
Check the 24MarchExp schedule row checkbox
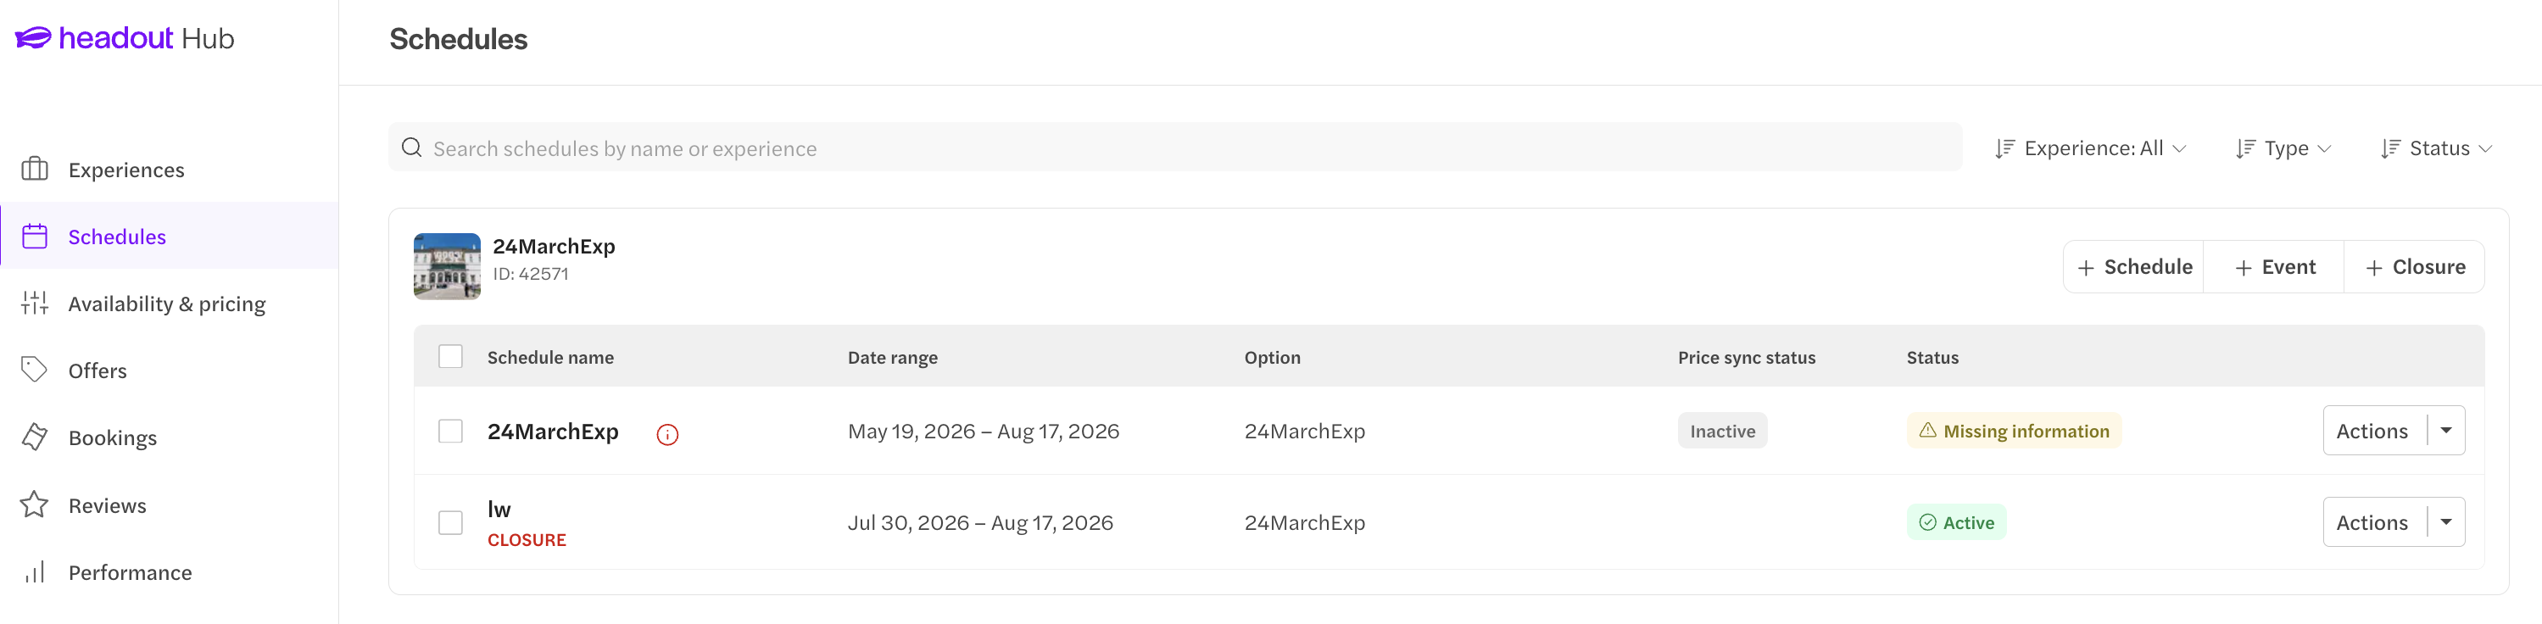[450, 432]
